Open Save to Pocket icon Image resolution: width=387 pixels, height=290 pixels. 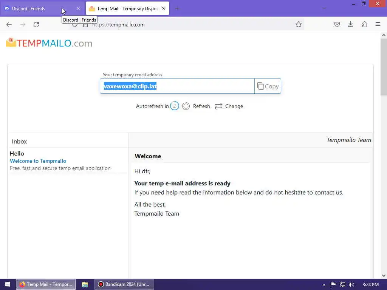[337, 25]
